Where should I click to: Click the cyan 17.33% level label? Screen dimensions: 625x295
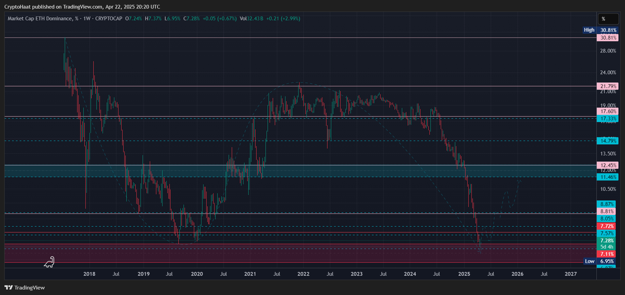tap(608, 119)
